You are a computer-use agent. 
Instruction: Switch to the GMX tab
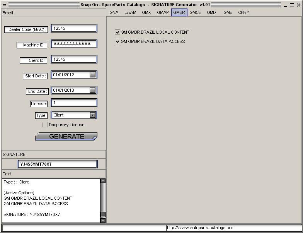146,12
